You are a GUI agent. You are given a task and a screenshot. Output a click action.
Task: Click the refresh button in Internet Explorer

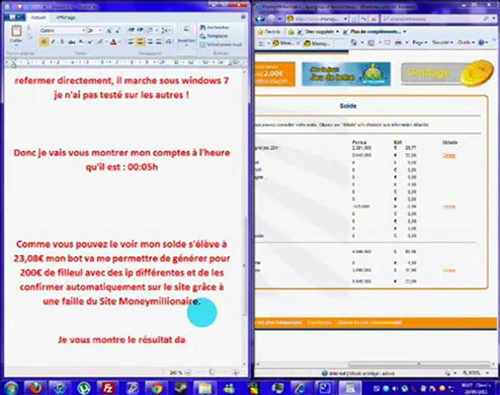364,19
